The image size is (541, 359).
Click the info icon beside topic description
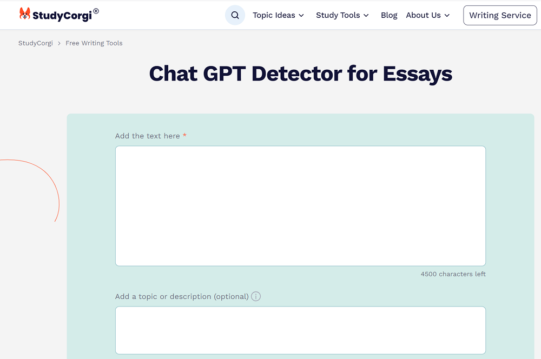pyautogui.click(x=256, y=296)
